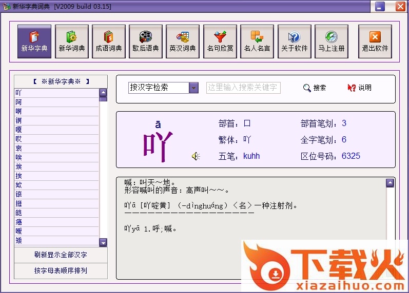409x293 pixels.
Task: Click the search keyword input field
Action: pyautogui.click(x=243, y=88)
